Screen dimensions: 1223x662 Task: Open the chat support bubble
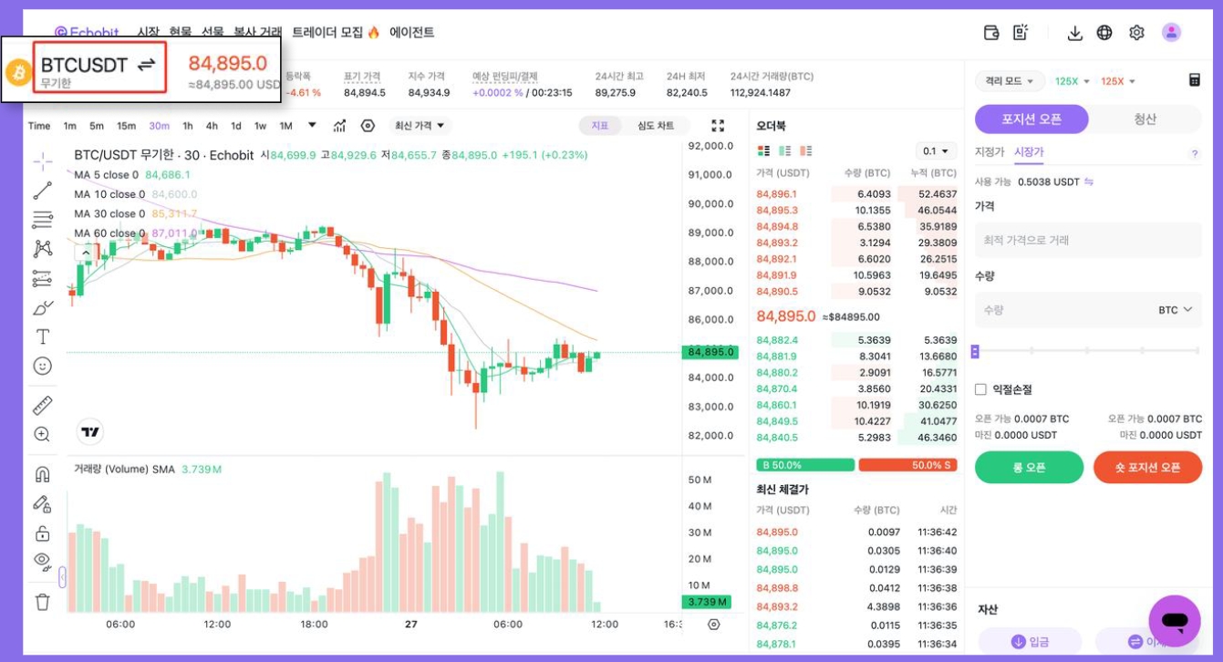point(1175,621)
